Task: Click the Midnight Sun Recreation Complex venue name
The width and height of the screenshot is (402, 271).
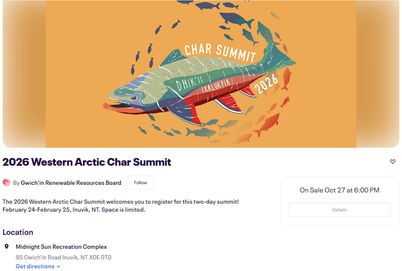Action: 61,247
